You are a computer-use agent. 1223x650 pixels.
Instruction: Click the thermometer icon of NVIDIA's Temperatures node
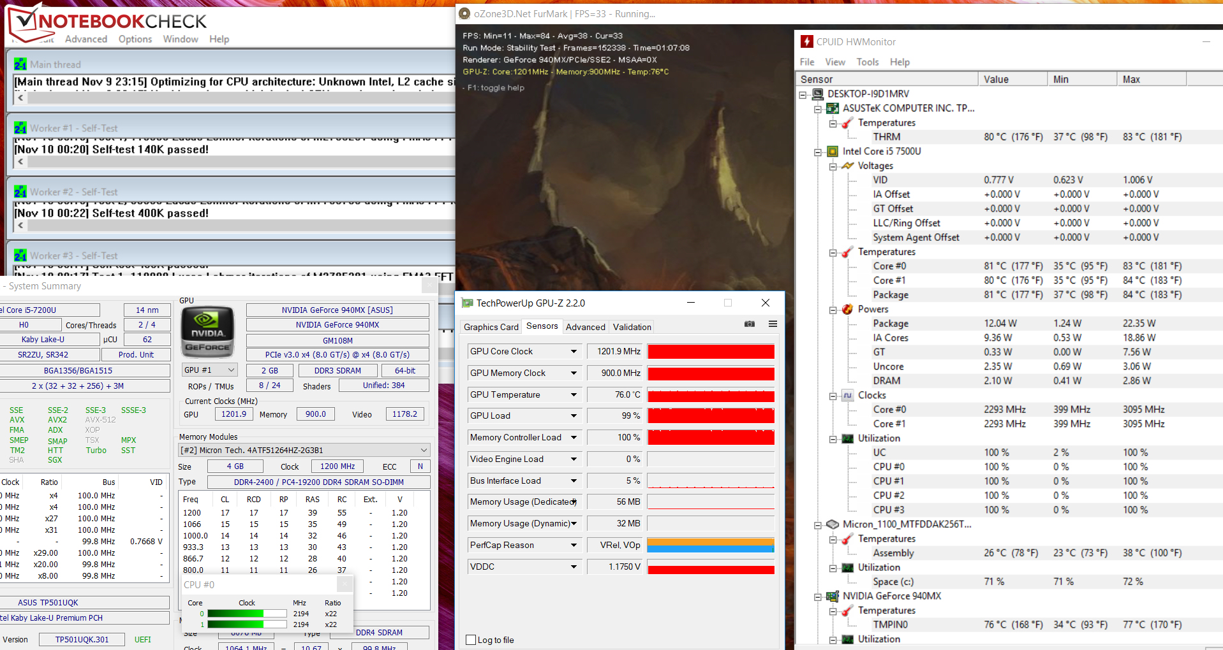point(847,610)
